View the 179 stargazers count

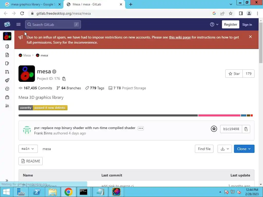(x=248, y=74)
